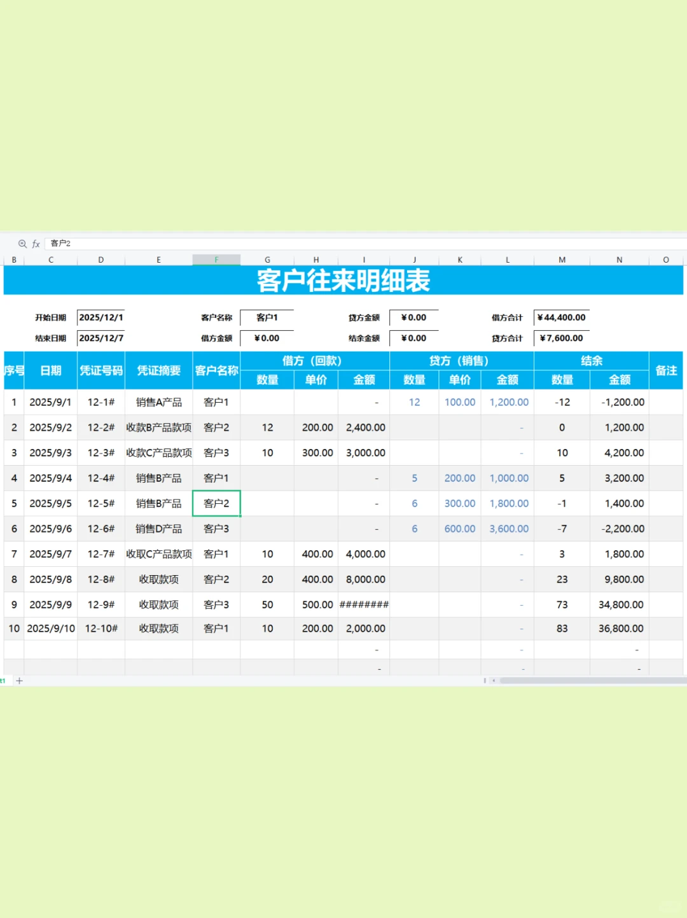Select the column F header
Image resolution: width=687 pixels, height=918 pixels.
click(x=216, y=259)
